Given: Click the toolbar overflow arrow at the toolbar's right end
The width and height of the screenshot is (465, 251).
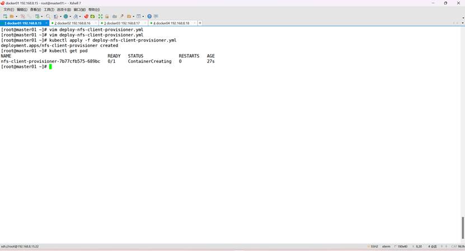Looking at the screenshot, I should tap(463, 18).
